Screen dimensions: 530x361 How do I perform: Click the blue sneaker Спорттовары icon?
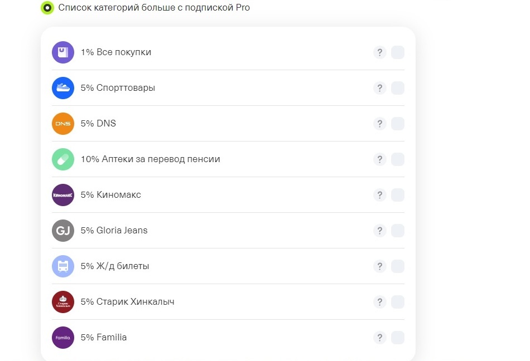click(x=63, y=88)
